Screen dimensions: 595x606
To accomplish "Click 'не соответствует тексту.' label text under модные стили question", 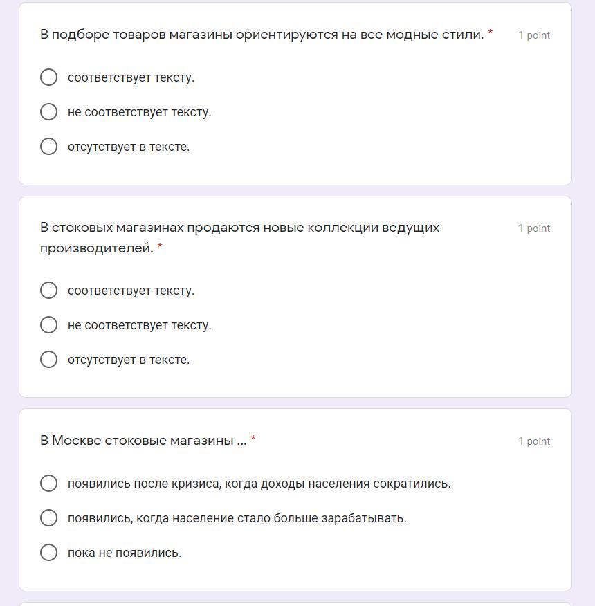I will tap(140, 112).
